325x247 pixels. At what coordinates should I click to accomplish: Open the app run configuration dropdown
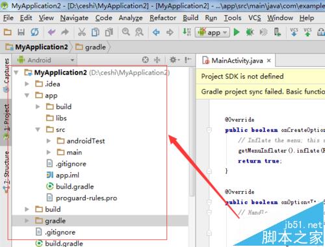(x=213, y=32)
